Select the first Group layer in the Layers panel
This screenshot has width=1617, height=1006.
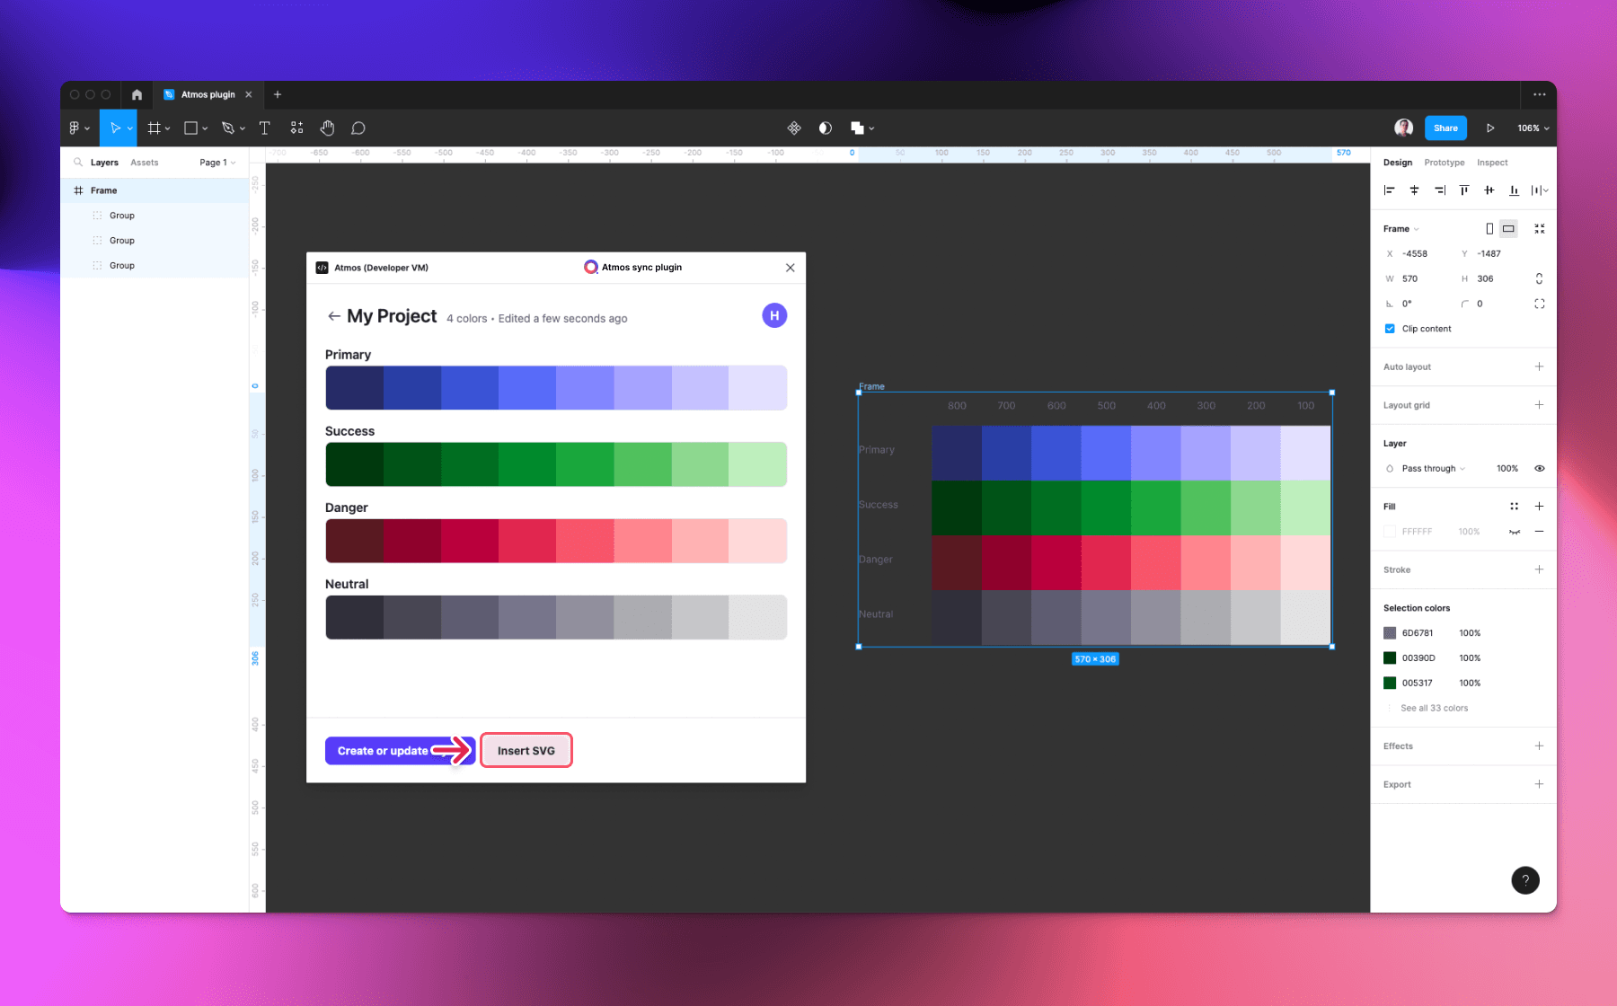pyautogui.click(x=121, y=215)
